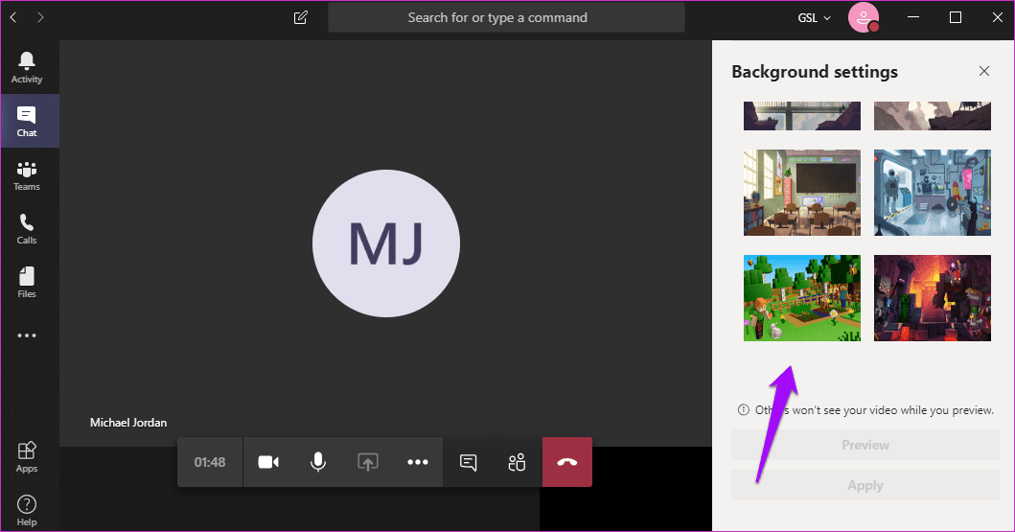Show the participants panel
Viewport: 1015px width, 532px height.
[x=518, y=462]
